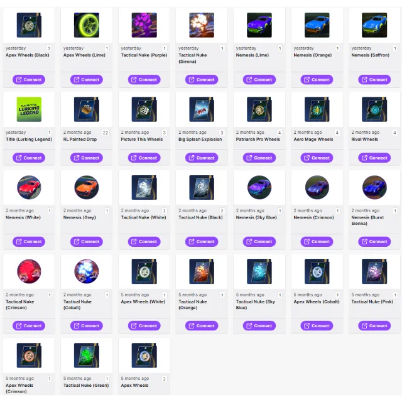The height and width of the screenshot is (402, 402).
Task: Open the Patriarch Pro Wheels blueprint image
Action: [x=259, y=109]
